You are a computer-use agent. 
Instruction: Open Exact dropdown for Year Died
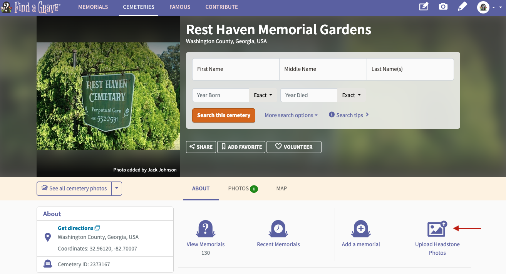coord(352,95)
